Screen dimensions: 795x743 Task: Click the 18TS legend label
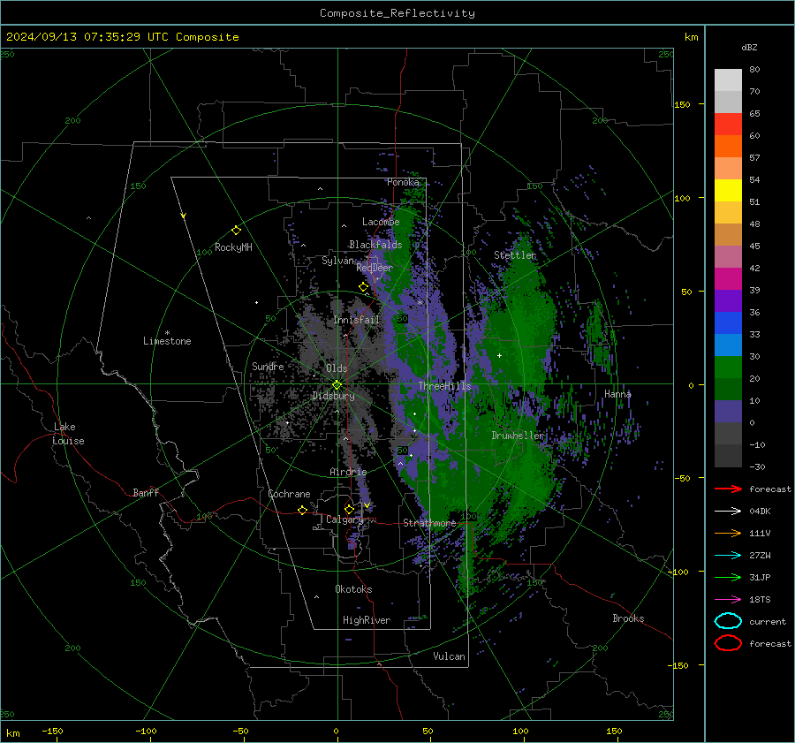(x=760, y=599)
